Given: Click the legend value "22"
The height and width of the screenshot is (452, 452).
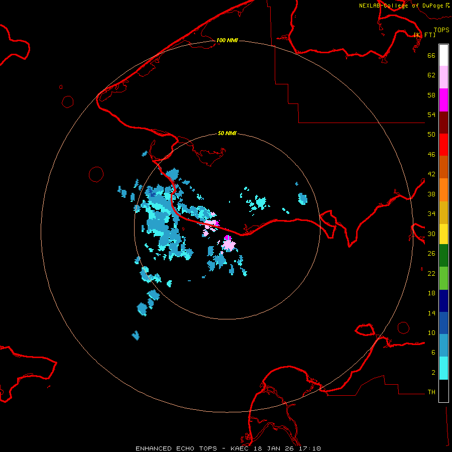Looking at the screenshot, I should [431, 273].
